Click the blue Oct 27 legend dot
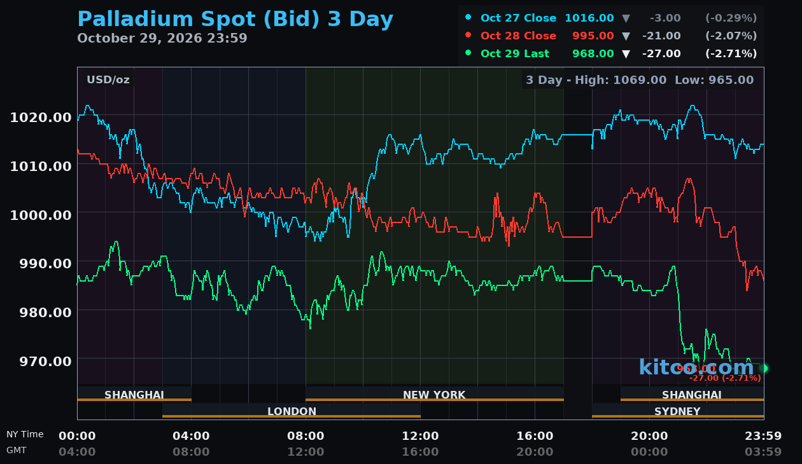This screenshot has height=464, width=802. pyautogui.click(x=468, y=18)
